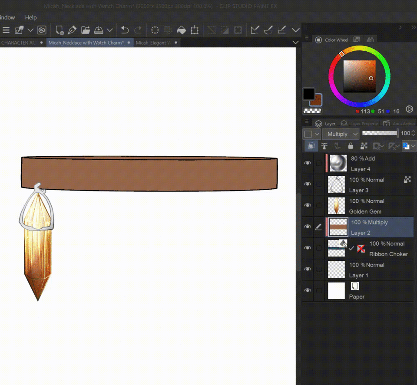Click the Lock Layer padlock icon
This screenshot has height=385, width=417.
click(x=351, y=146)
